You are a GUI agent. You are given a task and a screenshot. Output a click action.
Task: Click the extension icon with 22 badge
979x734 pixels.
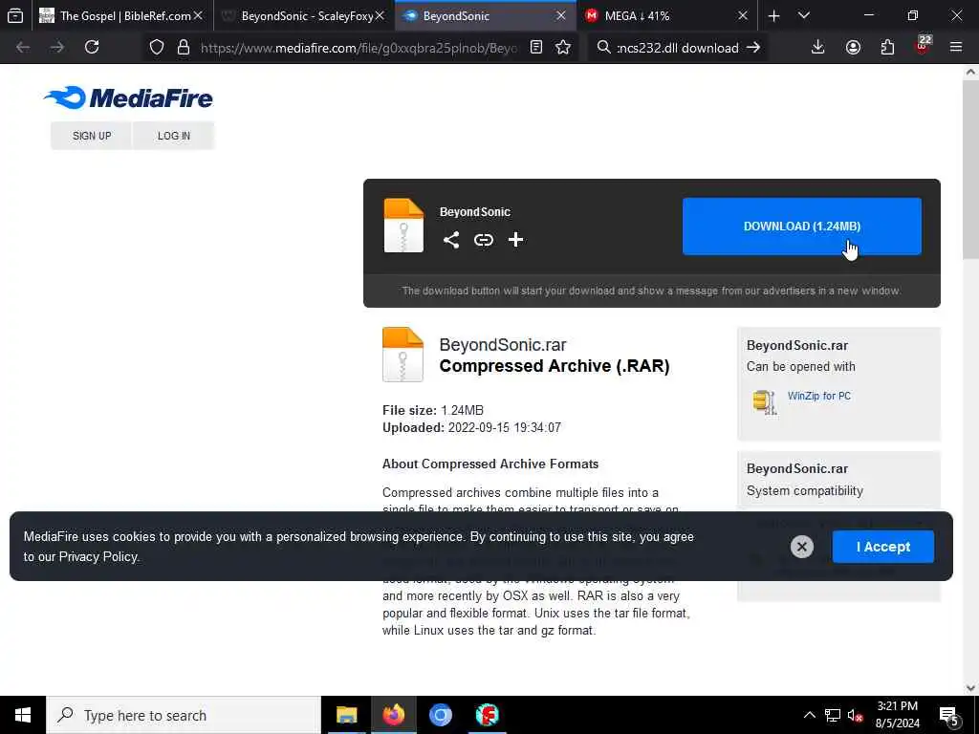click(923, 46)
